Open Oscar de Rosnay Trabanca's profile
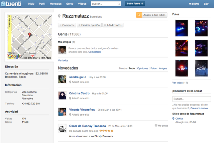Image resolution: width=214 pixels, height=143 pixels. pyautogui.click(x=87, y=126)
